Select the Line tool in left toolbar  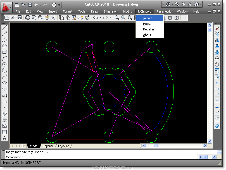coord(4,28)
